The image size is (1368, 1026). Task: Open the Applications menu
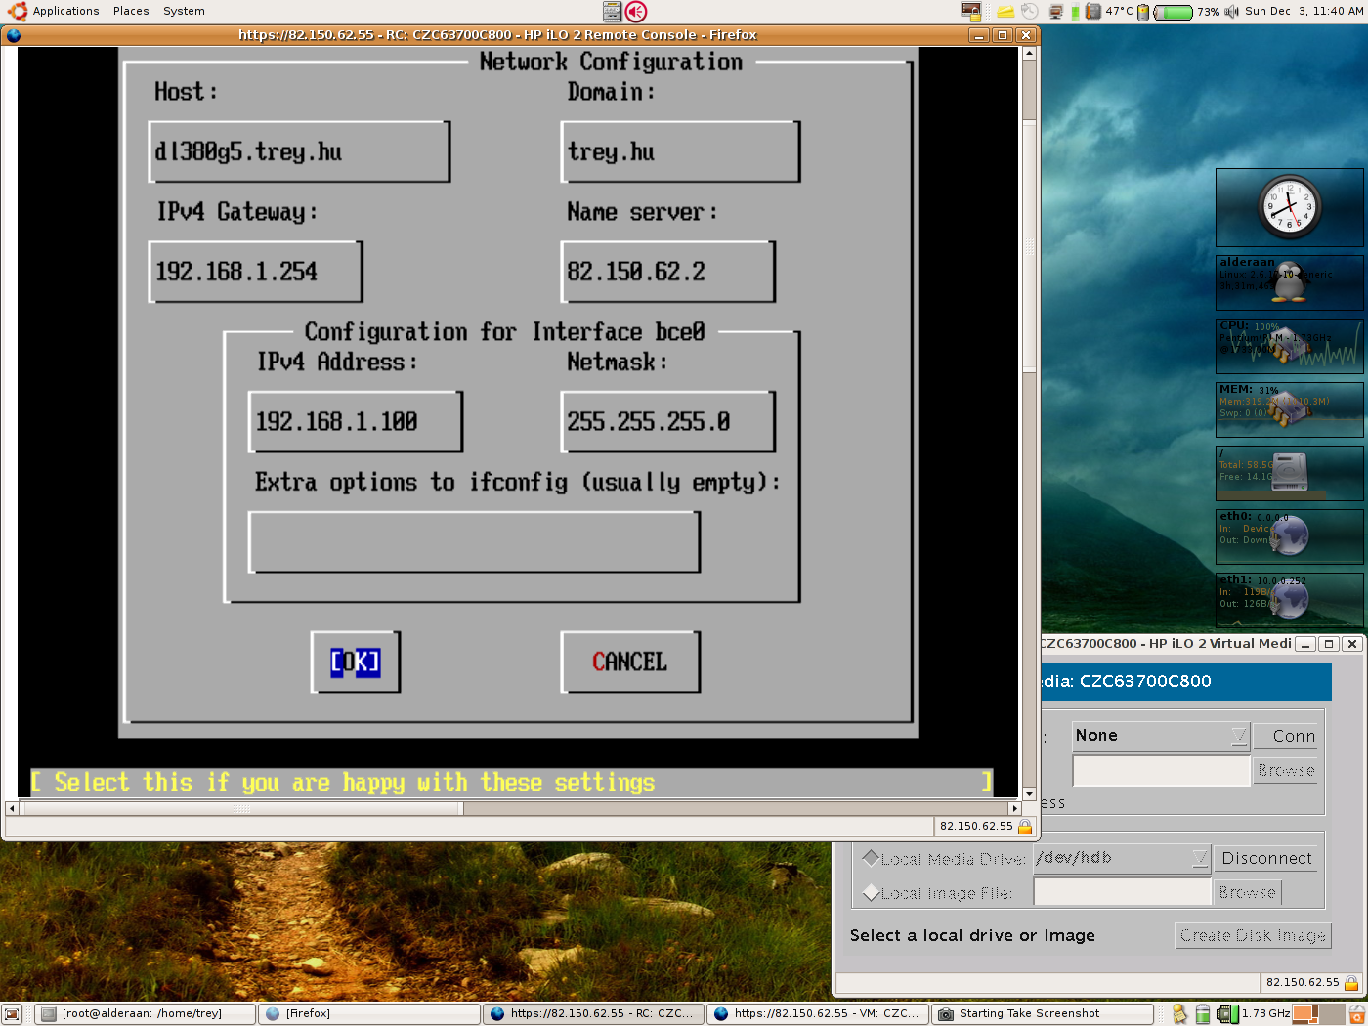coord(65,11)
